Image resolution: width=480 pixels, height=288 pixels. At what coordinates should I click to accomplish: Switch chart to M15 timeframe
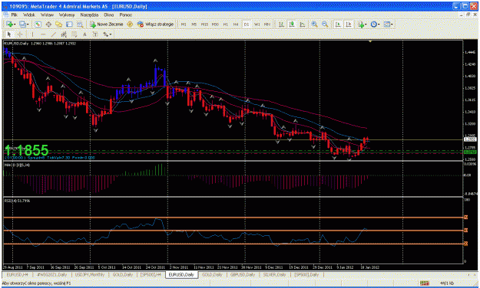pos(204,24)
